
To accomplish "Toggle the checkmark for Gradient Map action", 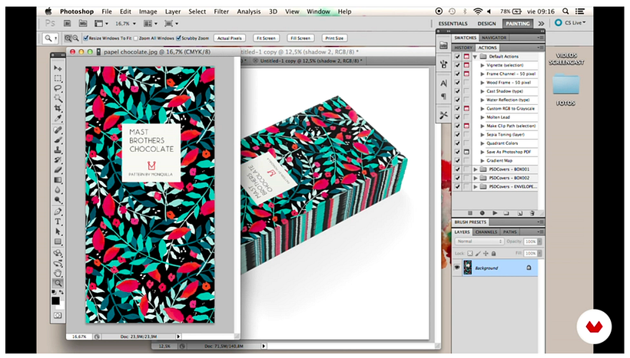I will (457, 160).
